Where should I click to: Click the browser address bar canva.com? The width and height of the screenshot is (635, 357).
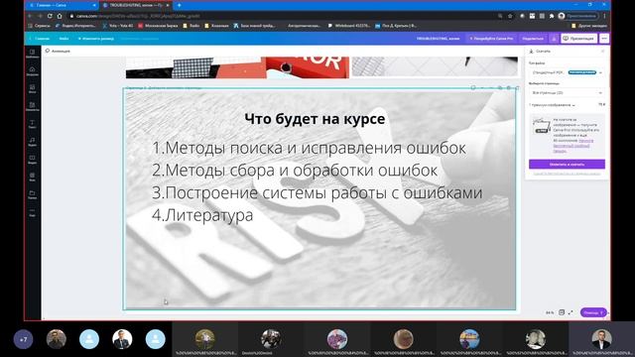(284, 16)
